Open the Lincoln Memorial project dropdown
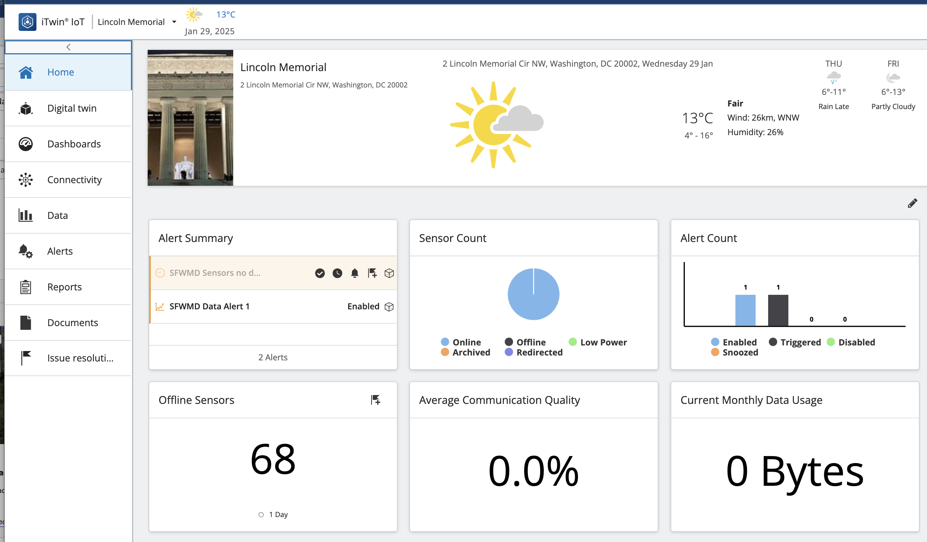 [x=131, y=22]
